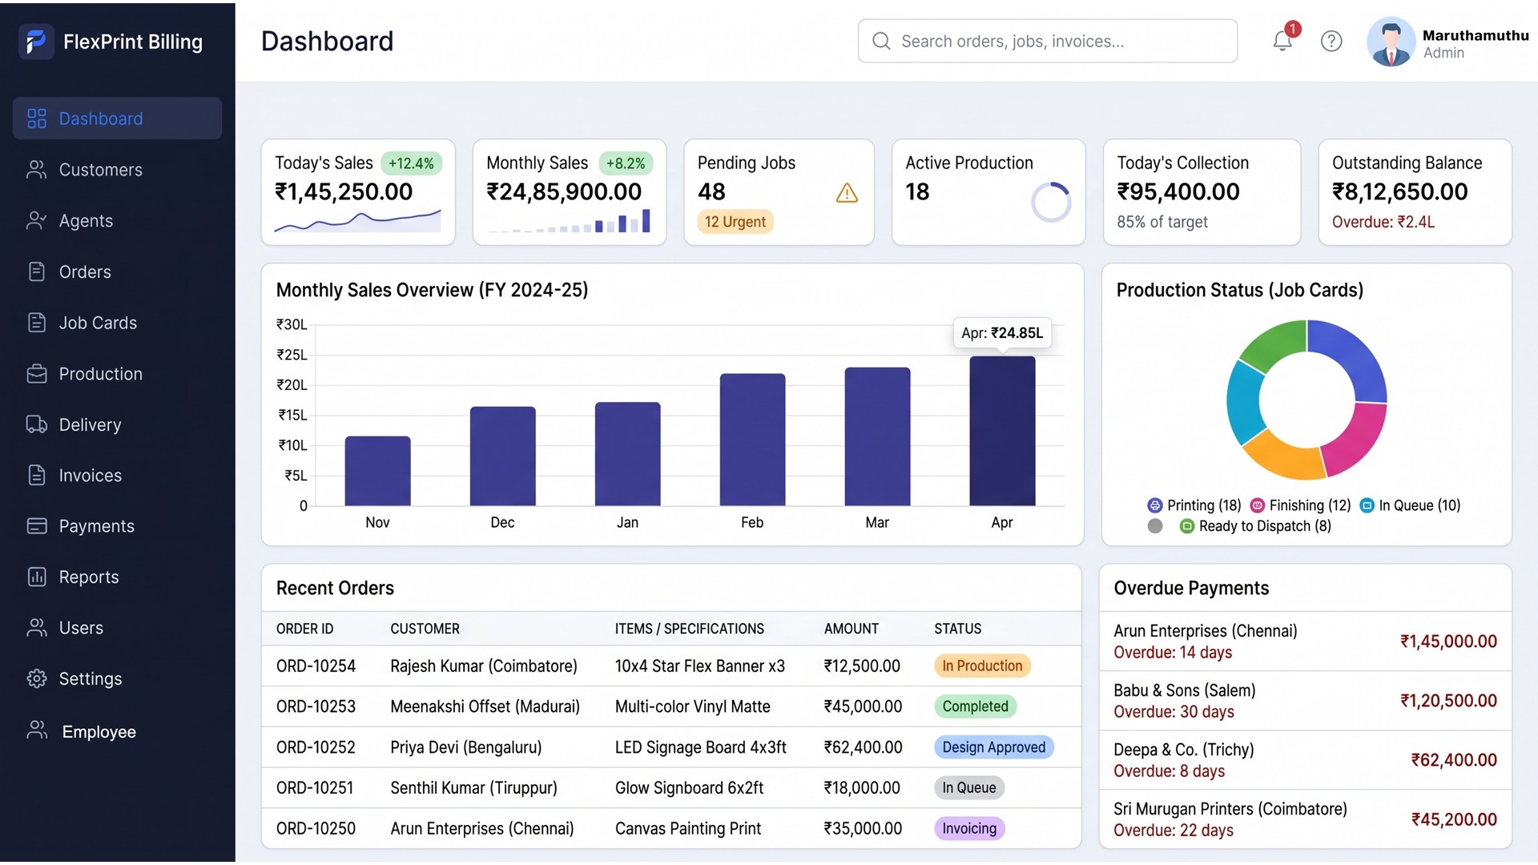The height and width of the screenshot is (865, 1538).
Task: Click the Production sidebar icon
Action: coord(36,374)
